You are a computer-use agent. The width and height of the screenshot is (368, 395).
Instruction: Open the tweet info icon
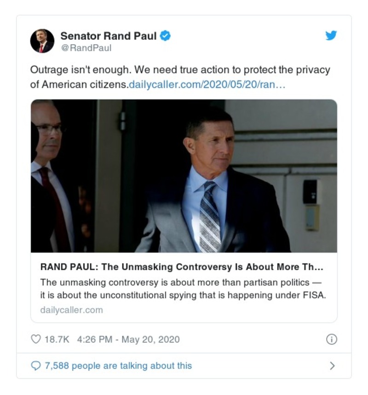(x=331, y=339)
